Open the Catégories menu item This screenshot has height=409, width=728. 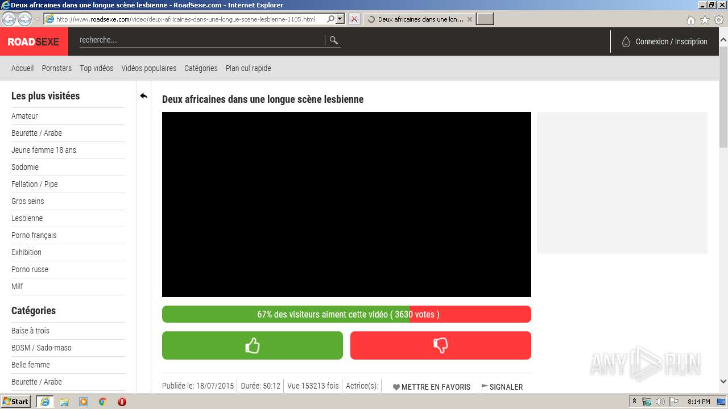(x=201, y=68)
